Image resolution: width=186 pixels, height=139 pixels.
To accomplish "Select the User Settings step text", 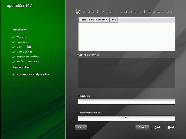I will pyautogui.click(x=24, y=52).
